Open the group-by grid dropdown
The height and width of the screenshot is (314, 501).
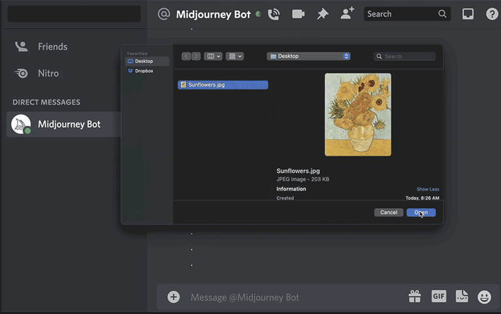(x=235, y=56)
